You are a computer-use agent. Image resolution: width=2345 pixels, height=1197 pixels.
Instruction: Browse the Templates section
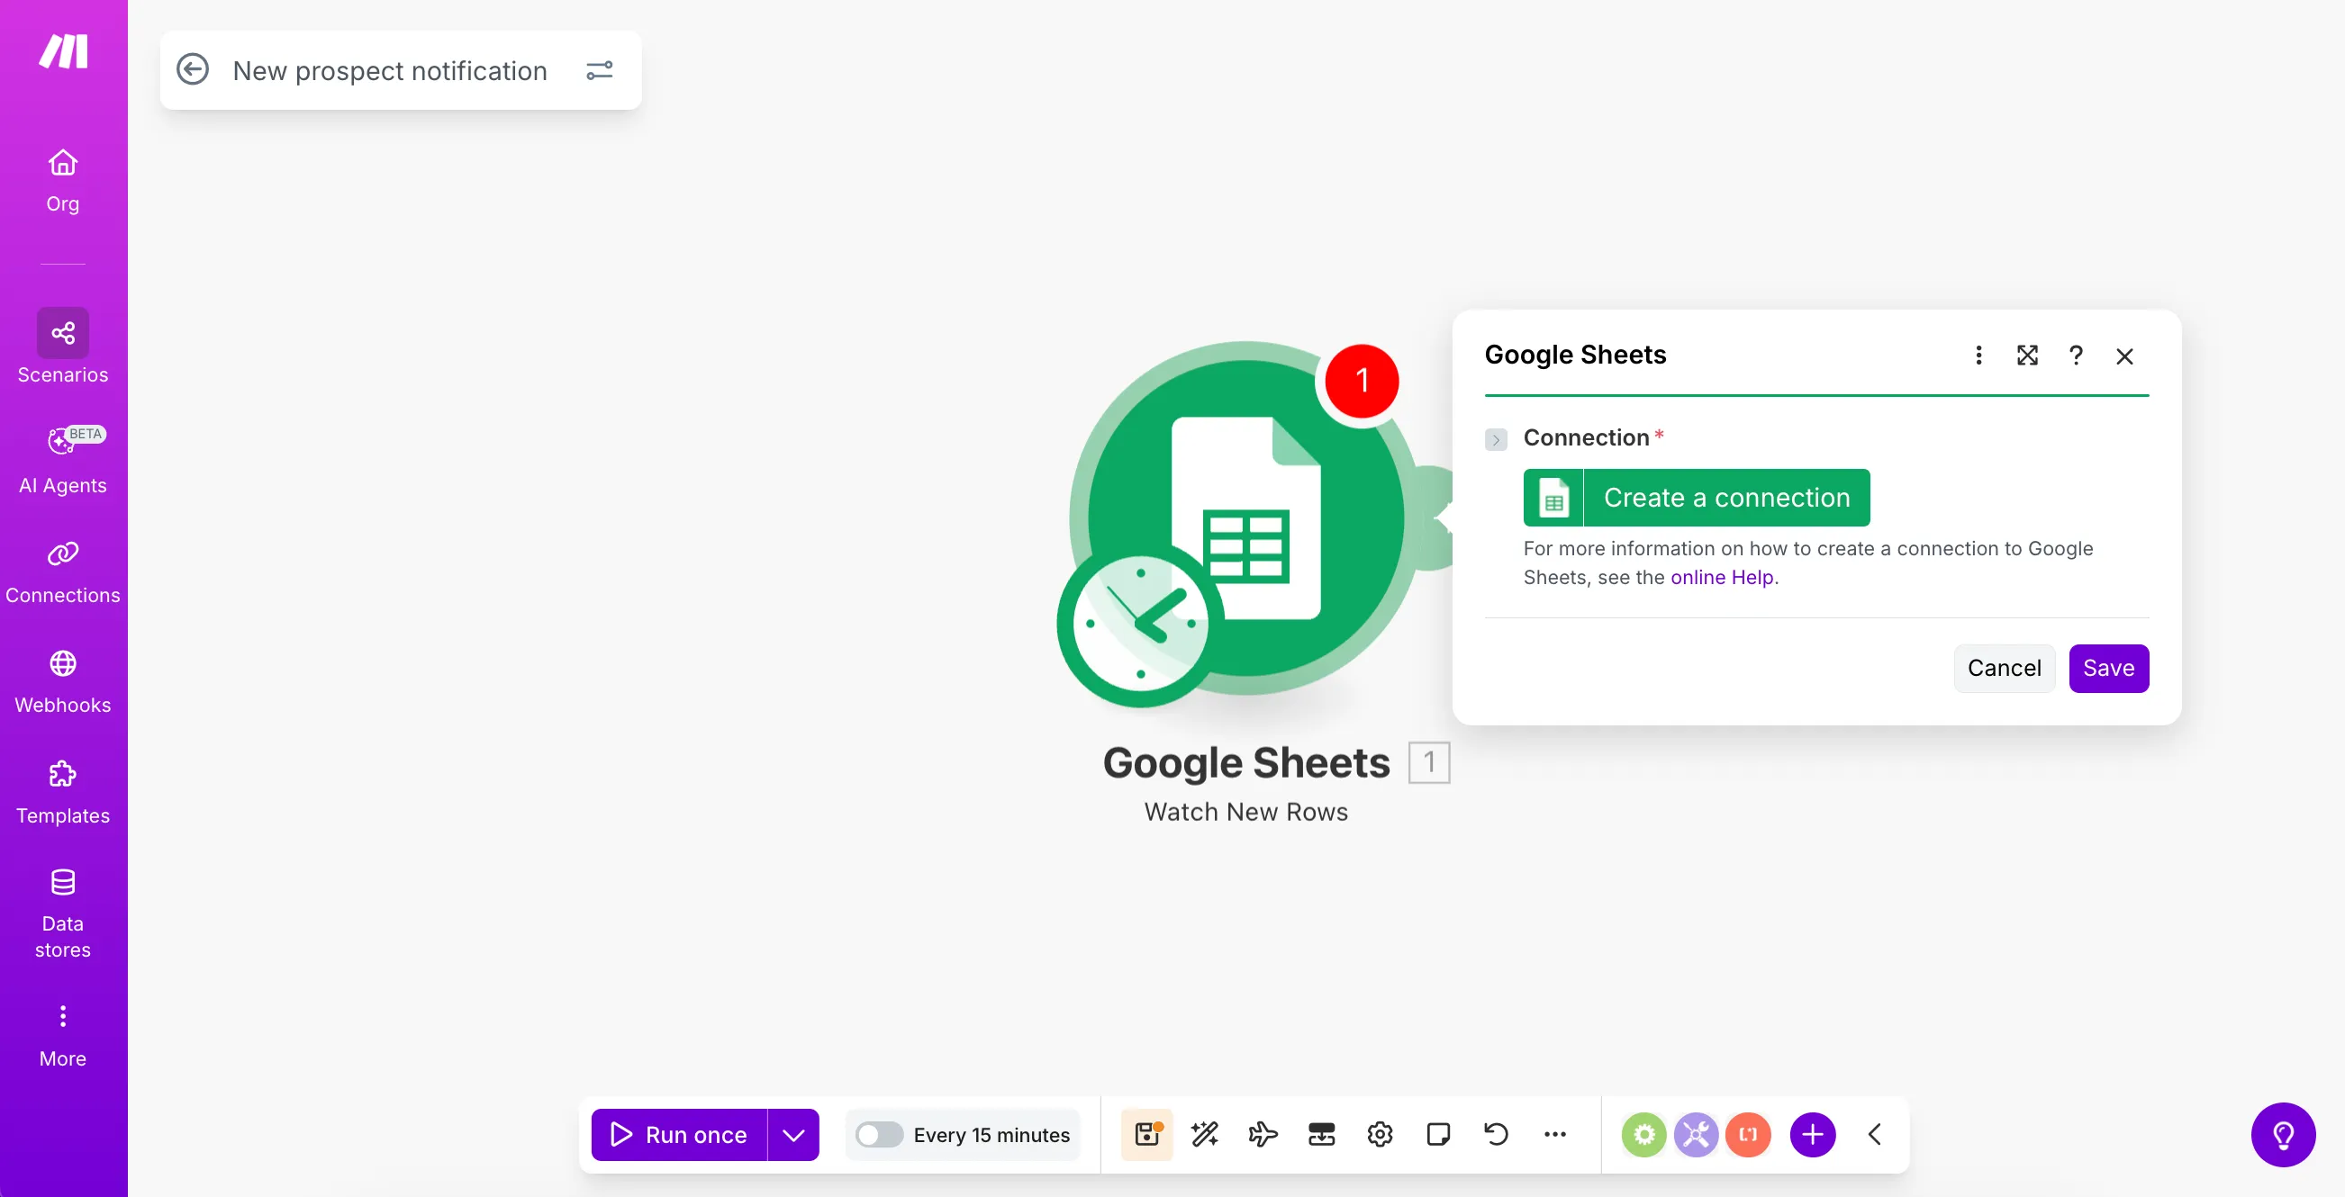(x=63, y=791)
